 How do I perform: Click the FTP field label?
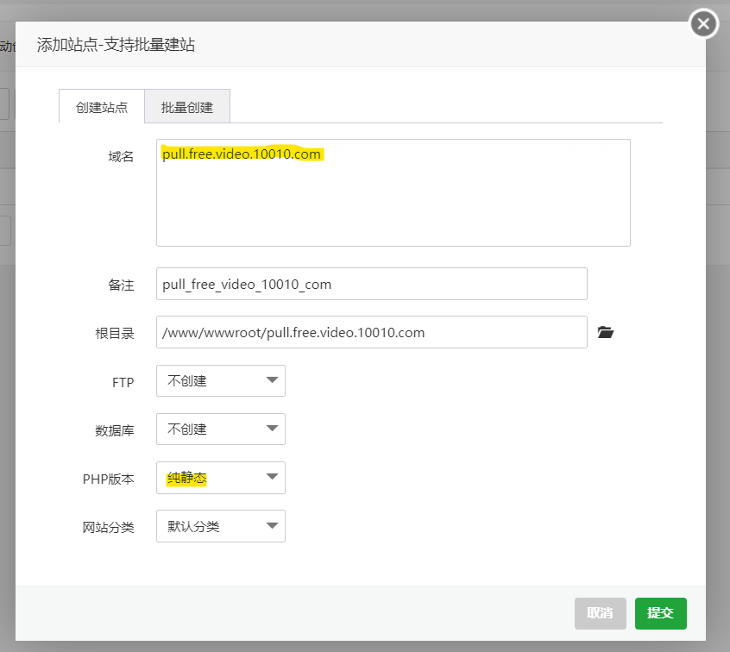click(123, 382)
